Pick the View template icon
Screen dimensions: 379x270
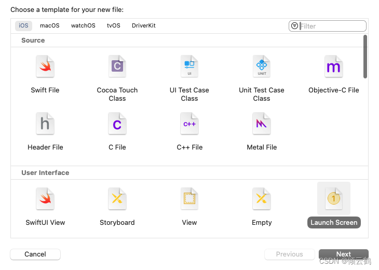(189, 199)
